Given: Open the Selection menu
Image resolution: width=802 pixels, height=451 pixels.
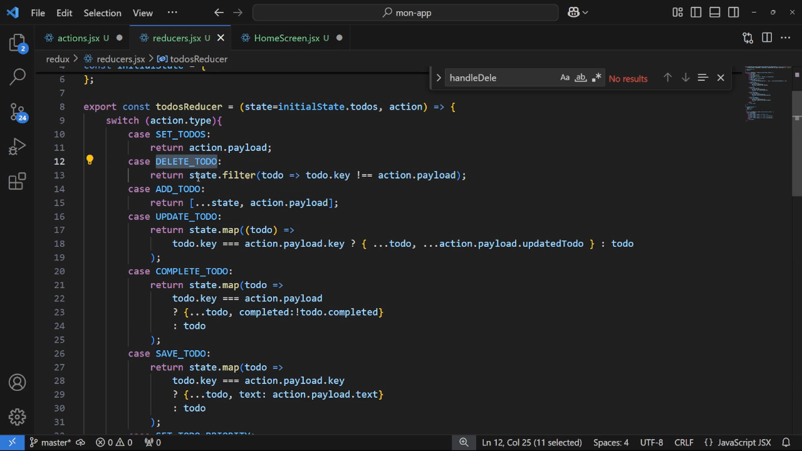Looking at the screenshot, I should (102, 13).
